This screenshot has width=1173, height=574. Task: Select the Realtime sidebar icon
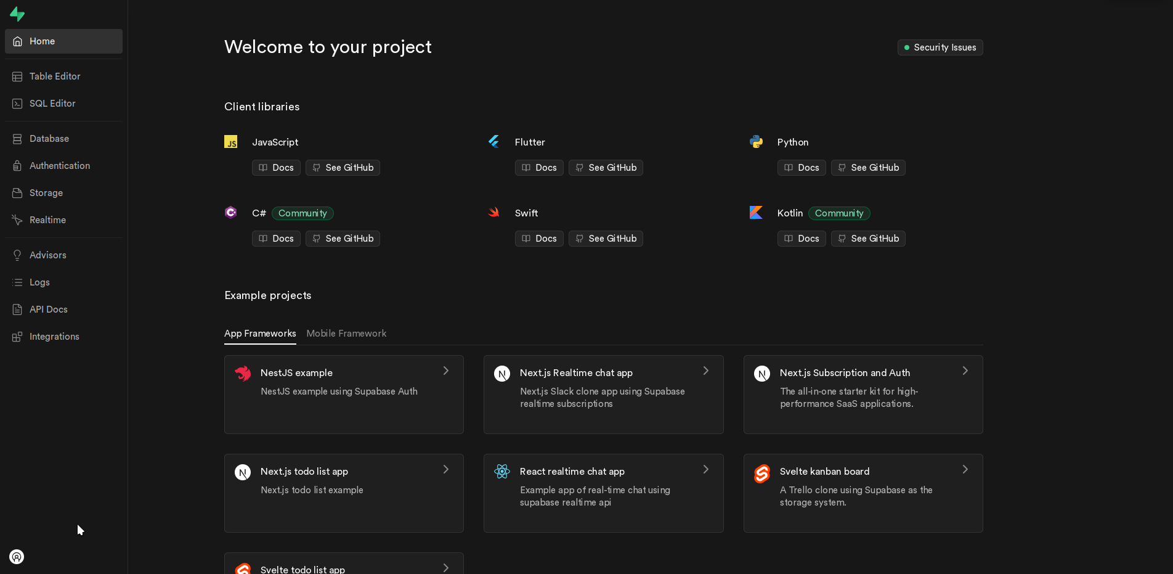[17, 219]
